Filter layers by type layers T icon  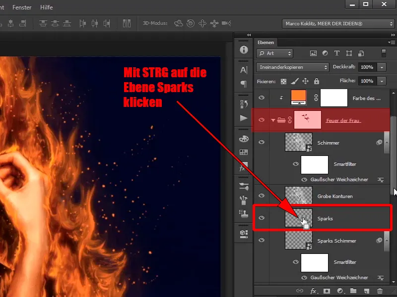[337, 53]
